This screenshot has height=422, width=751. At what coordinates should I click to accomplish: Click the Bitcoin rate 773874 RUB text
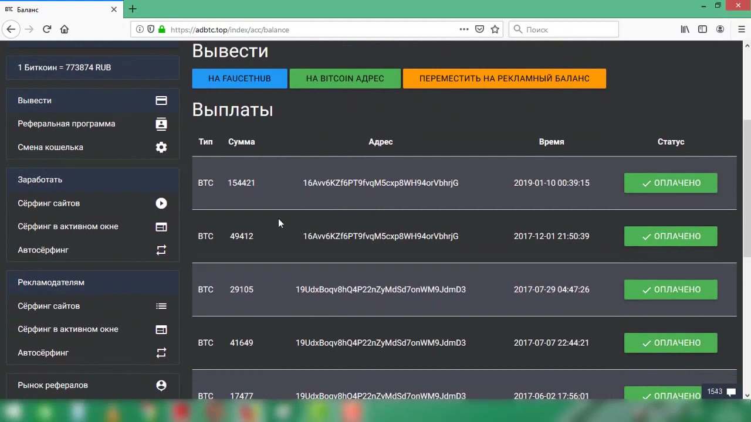(65, 67)
